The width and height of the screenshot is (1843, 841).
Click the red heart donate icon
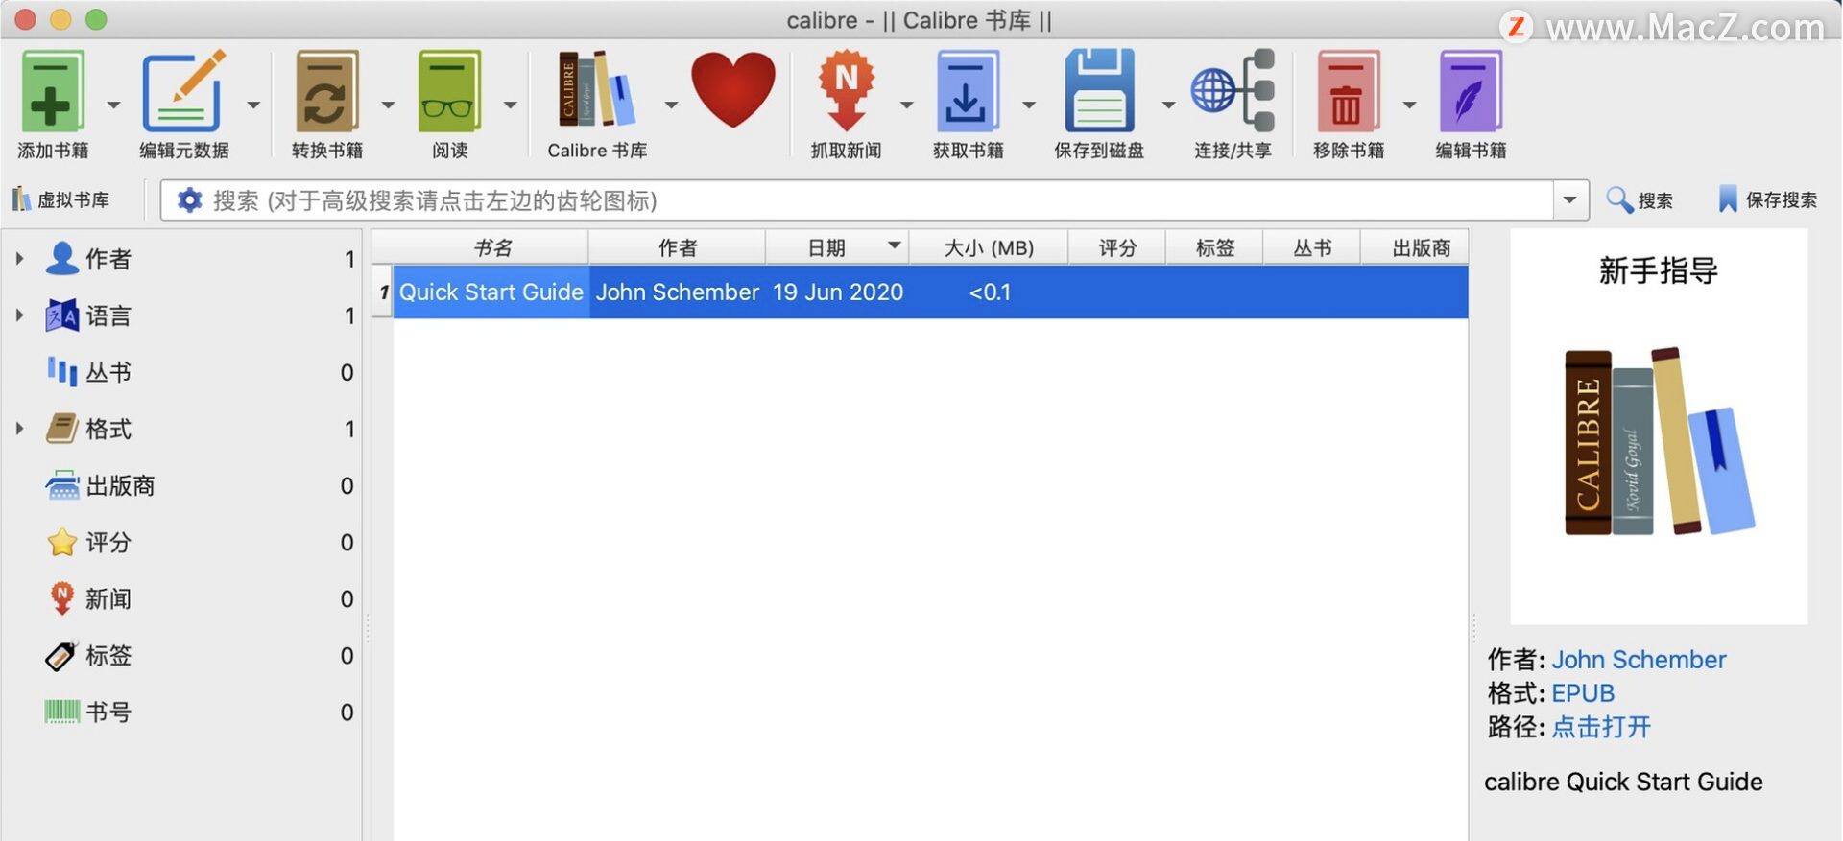(x=732, y=89)
